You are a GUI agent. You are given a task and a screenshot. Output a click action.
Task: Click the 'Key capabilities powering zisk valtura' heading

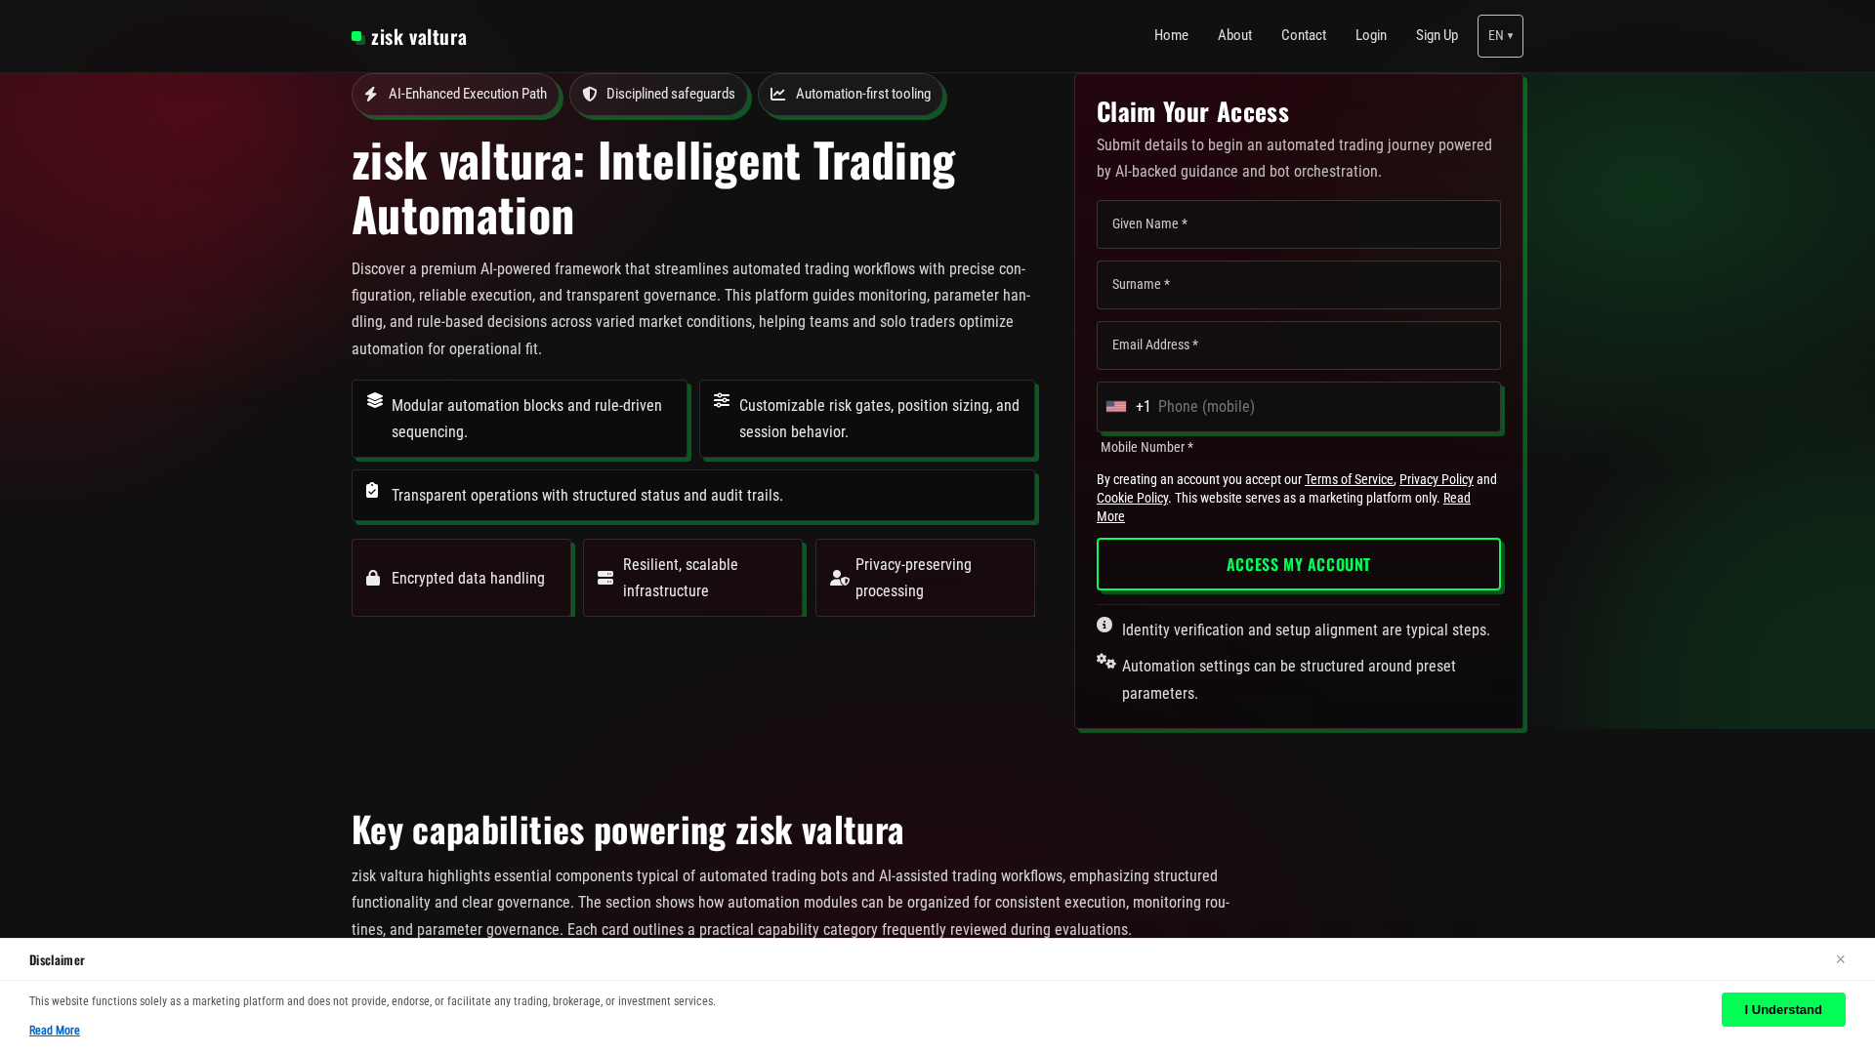click(628, 831)
